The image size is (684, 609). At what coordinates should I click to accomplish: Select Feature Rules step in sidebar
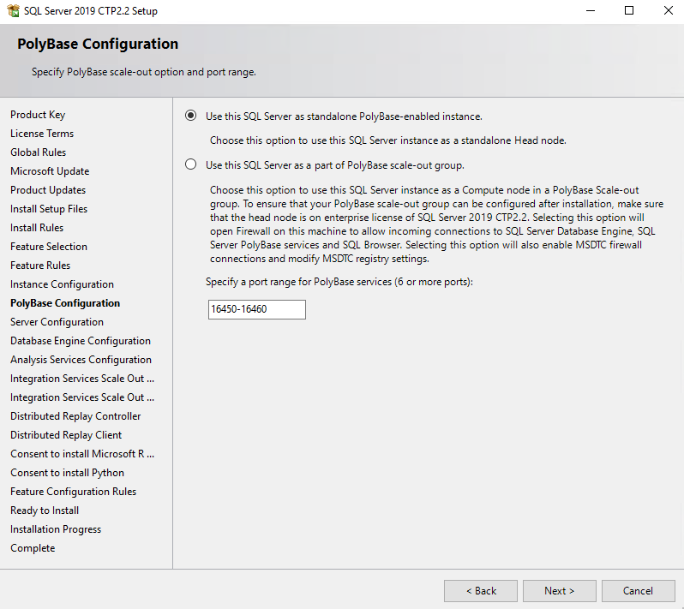[x=40, y=265]
